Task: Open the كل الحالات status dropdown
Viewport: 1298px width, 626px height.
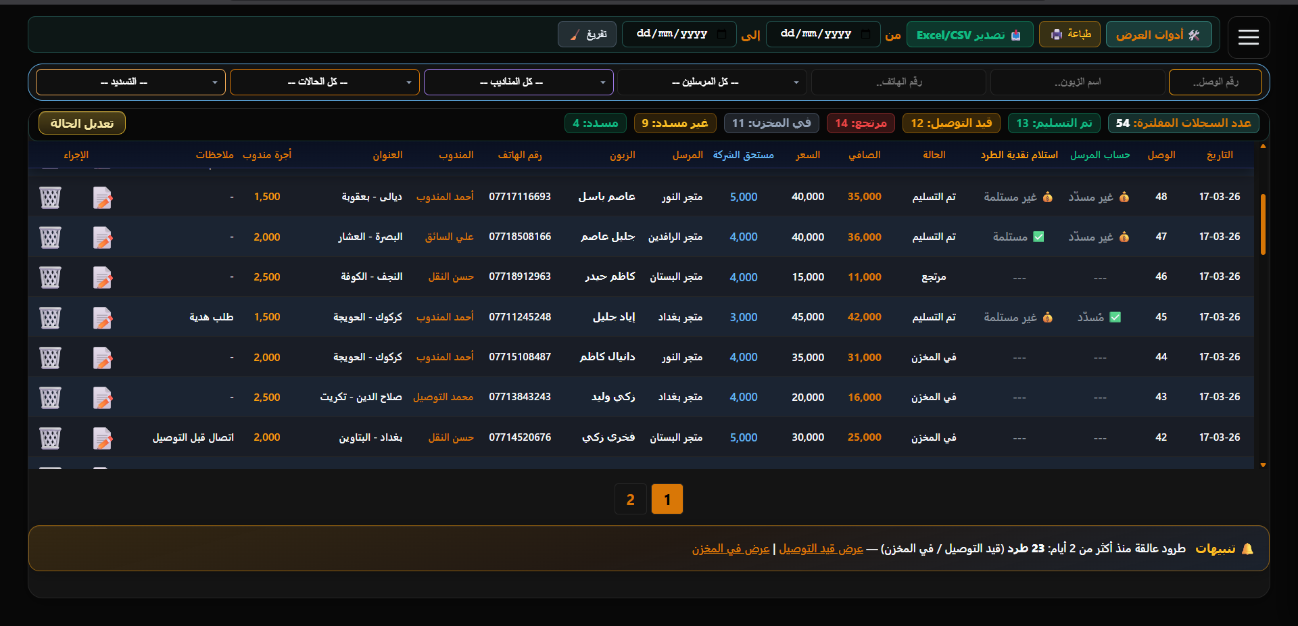Action: 324,82
